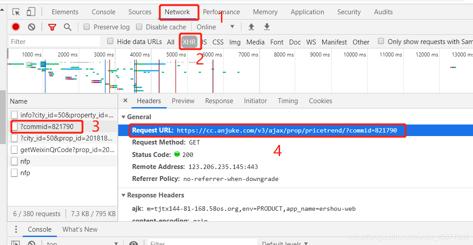Filter requests by CSS
The width and height of the screenshot is (473, 245).
[x=218, y=42]
